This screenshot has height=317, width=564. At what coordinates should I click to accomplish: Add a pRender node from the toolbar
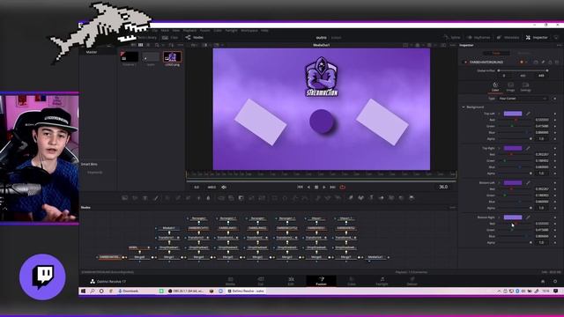pos(338,197)
